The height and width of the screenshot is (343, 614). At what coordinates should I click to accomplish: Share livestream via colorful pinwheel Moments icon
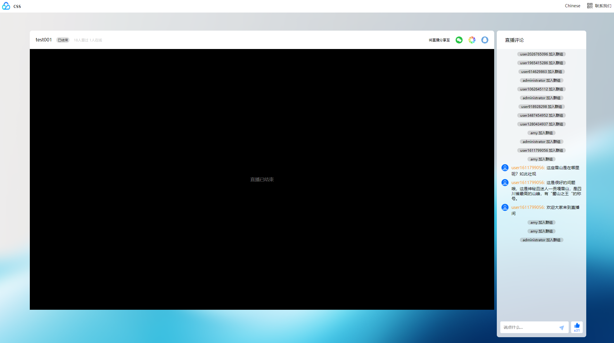tap(472, 40)
